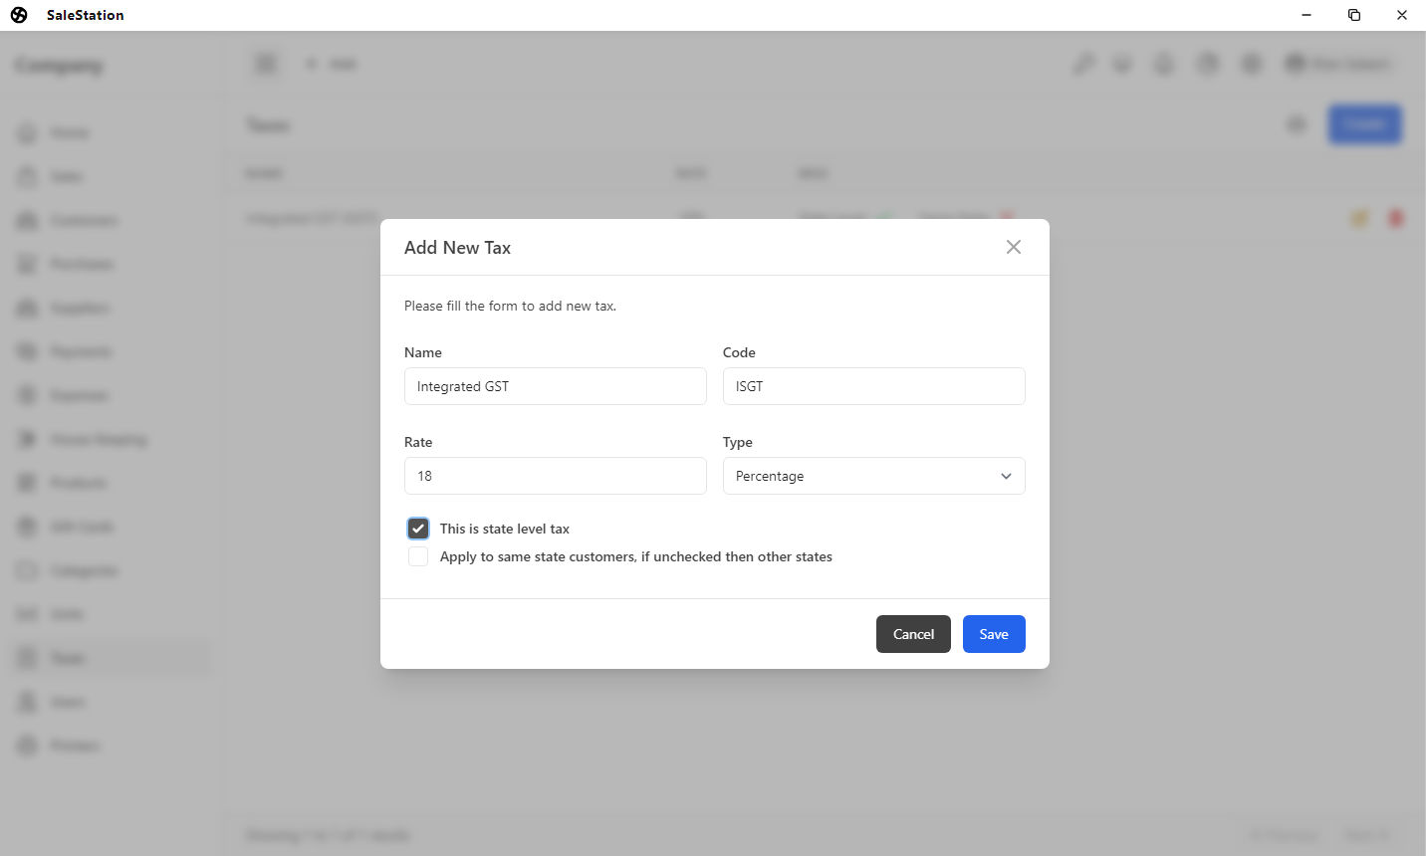Minimize the SaleStation window
Screen dimensions: 1426x856
coord(1307,15)
